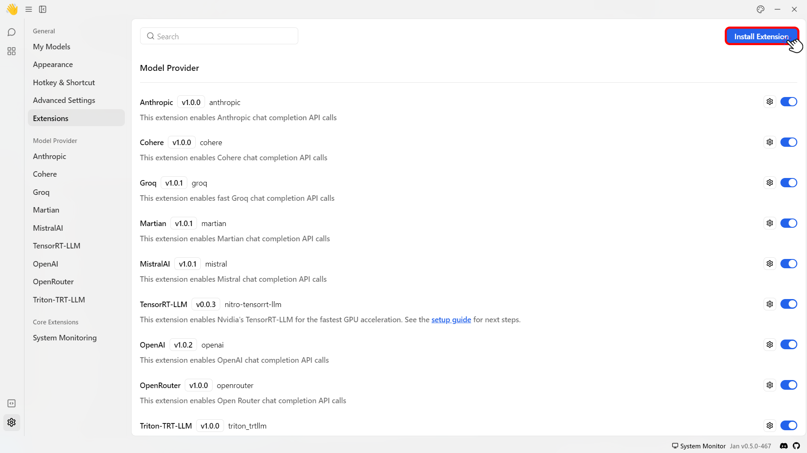Open System Monitoring core extension
This screenshot has height=453, width=807.
(x=76, y=338)
